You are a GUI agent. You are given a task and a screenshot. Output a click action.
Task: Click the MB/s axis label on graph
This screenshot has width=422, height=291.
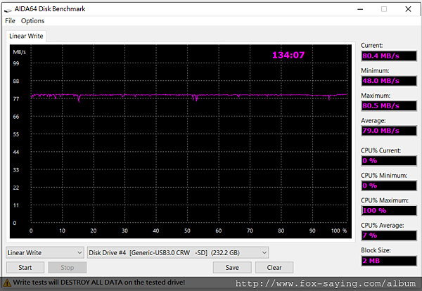pos(20,52)
